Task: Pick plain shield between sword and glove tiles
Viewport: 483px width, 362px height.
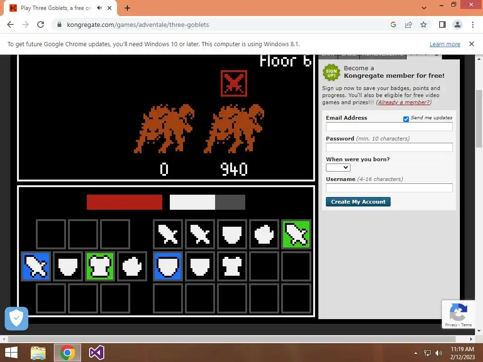Action: 232,234
